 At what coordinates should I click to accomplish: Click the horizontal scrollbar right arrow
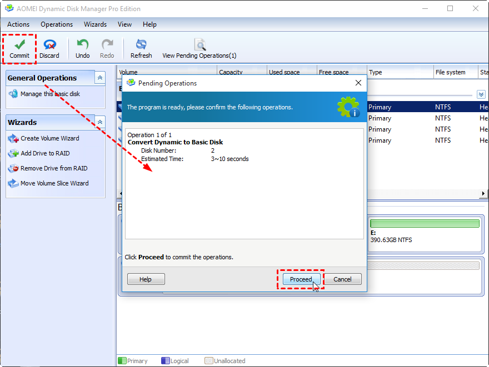pos(483,193)
